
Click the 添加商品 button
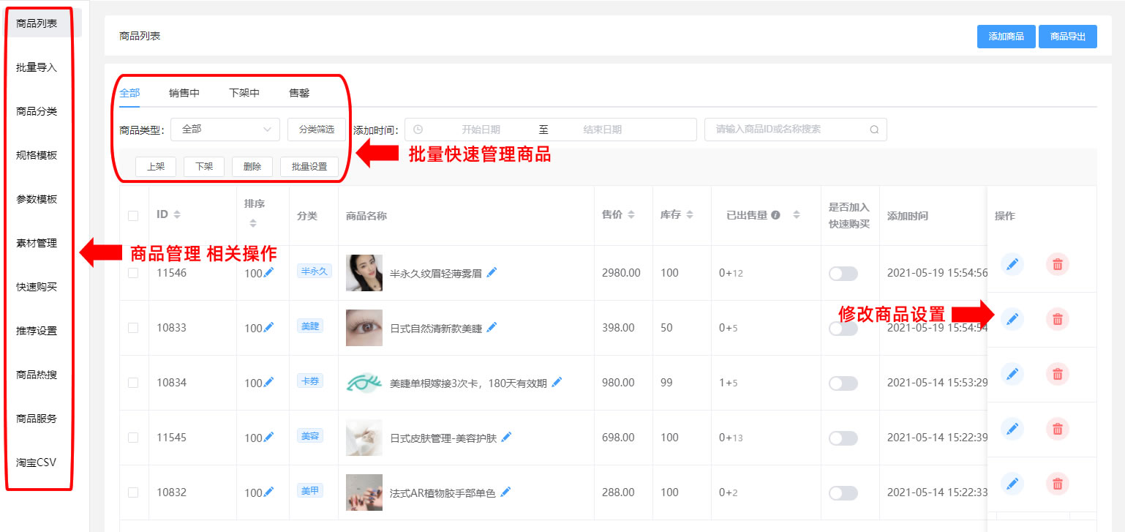coord(1006,37)
